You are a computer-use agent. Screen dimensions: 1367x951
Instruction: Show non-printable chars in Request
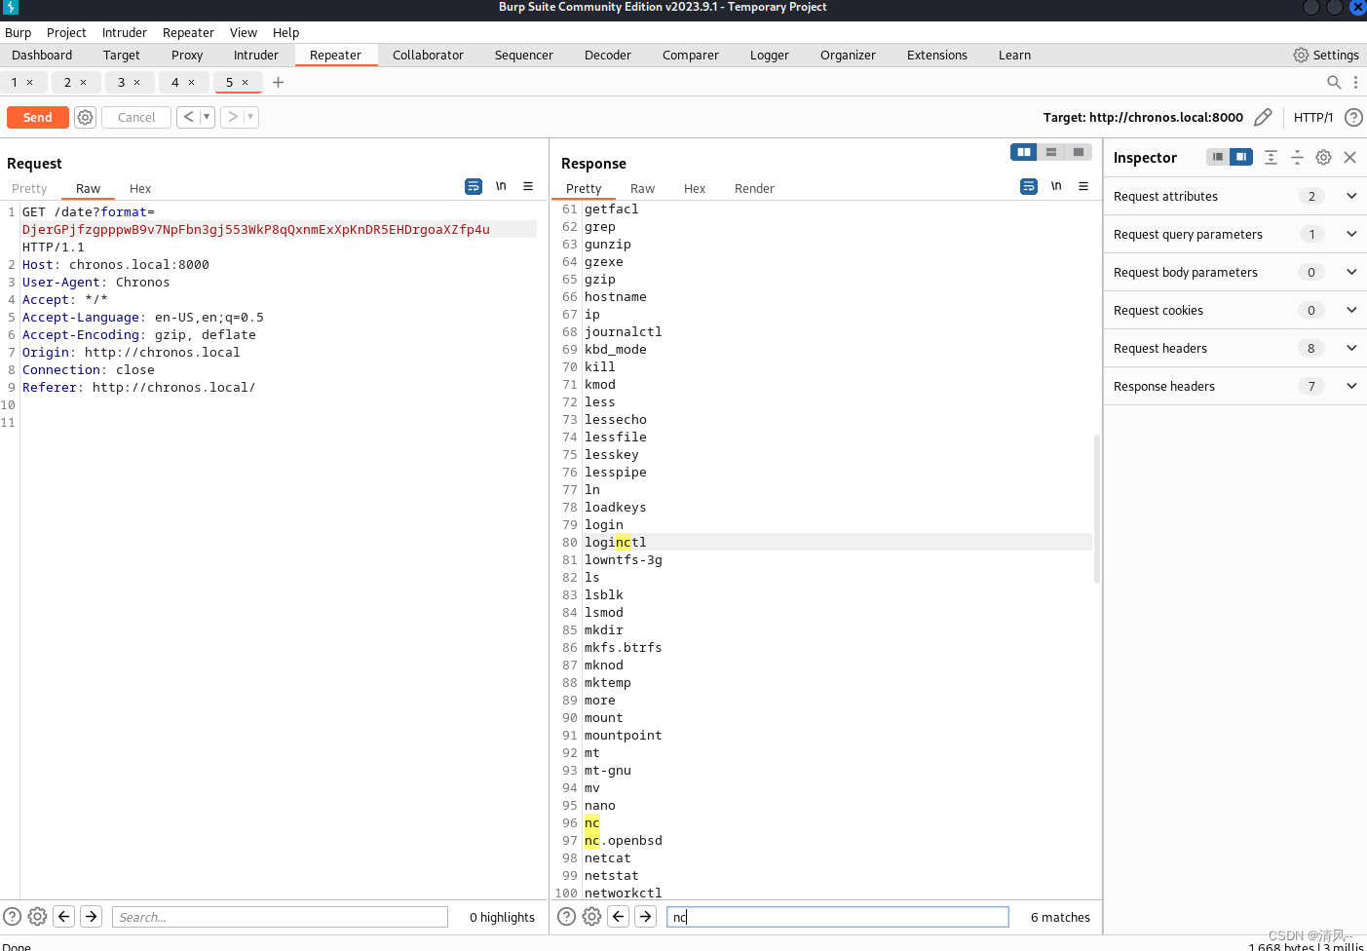tap(501, 186)
